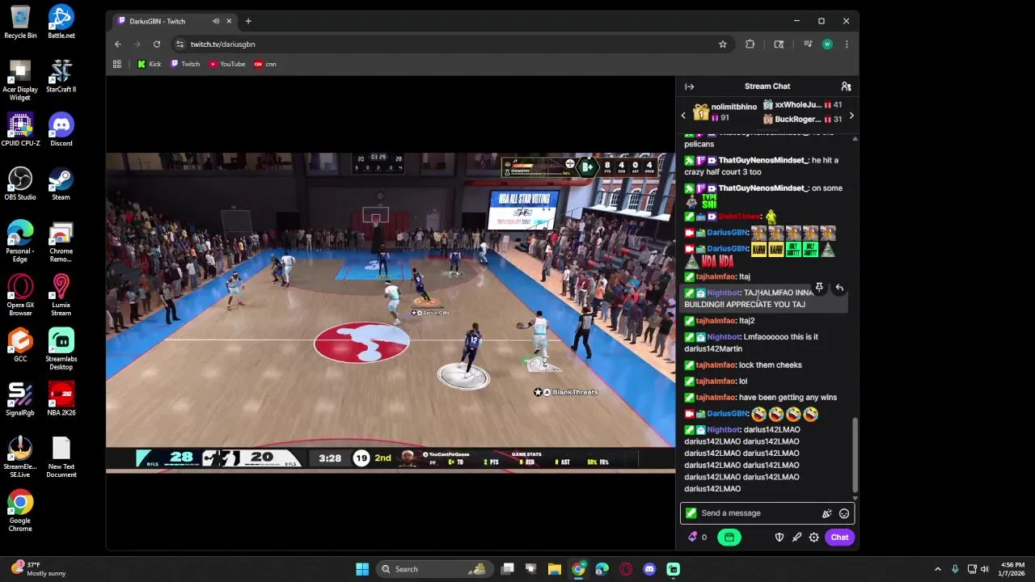Click the xxWholeJu gifter entry

point(802,105)
